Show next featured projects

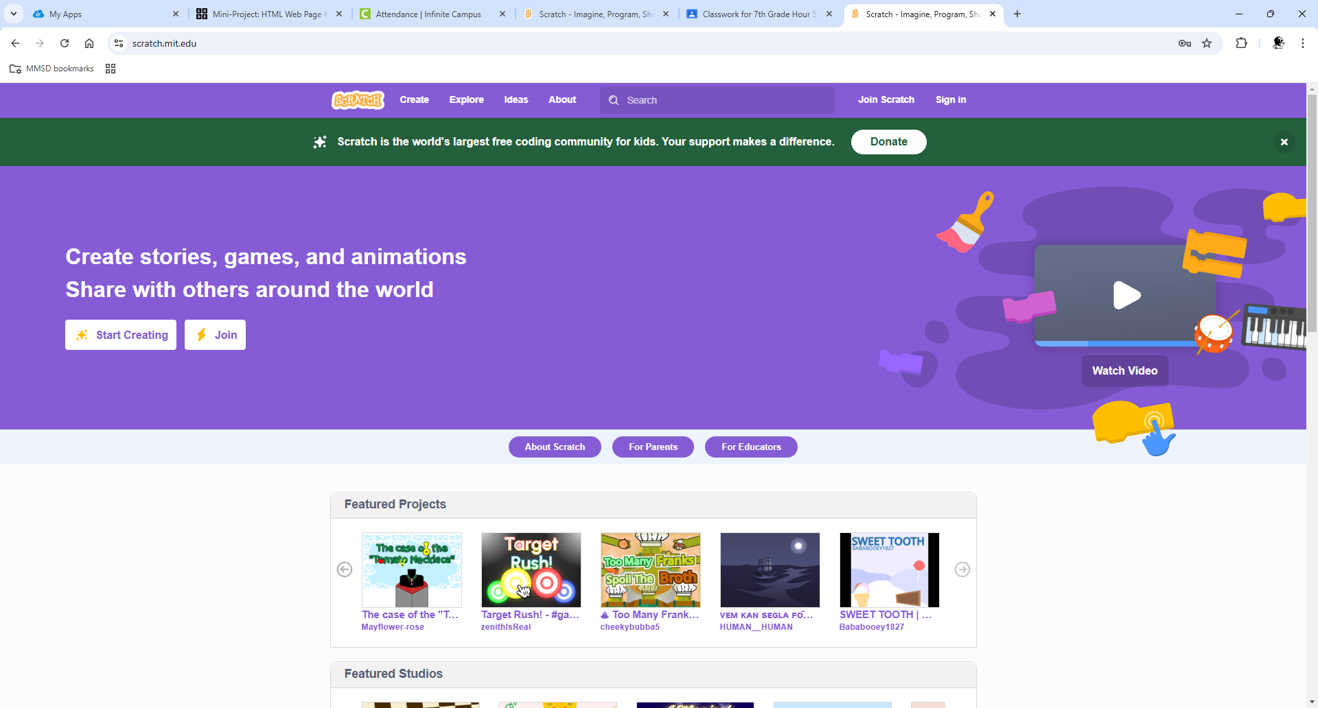pyautogui.click(x=962, y=569)
